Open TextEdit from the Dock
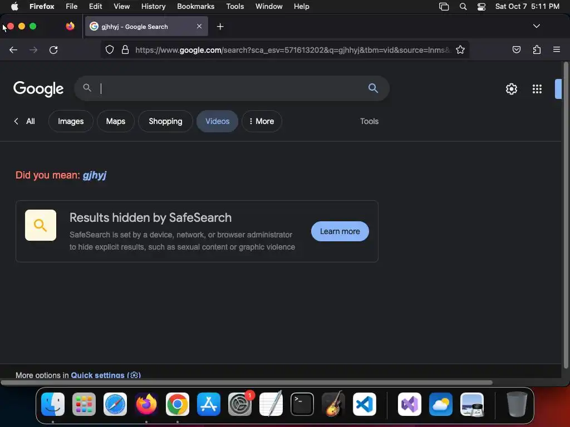Screen dimensions: 570x427 271,404
